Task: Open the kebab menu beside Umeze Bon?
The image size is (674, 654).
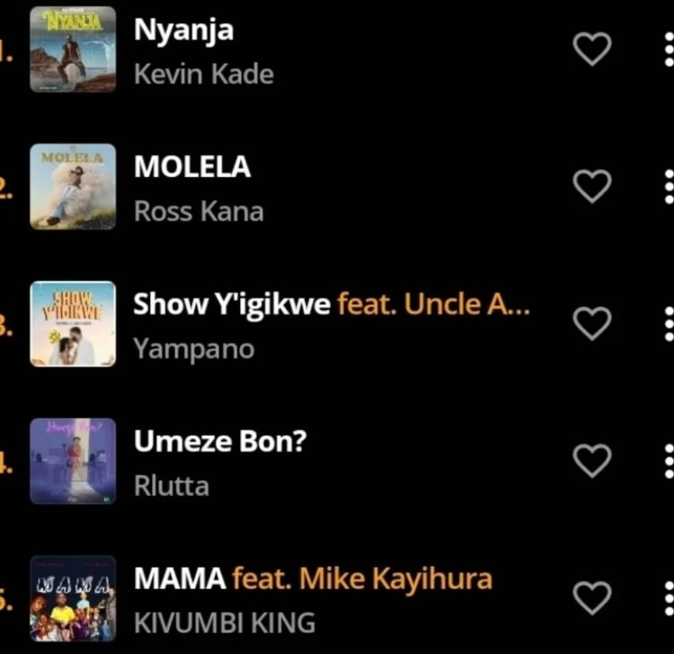Action: pyautogui.click(x=668, y=461)
